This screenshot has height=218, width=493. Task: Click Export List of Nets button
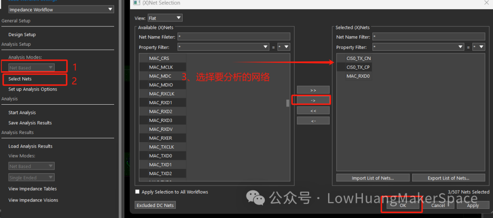(449, 178)
